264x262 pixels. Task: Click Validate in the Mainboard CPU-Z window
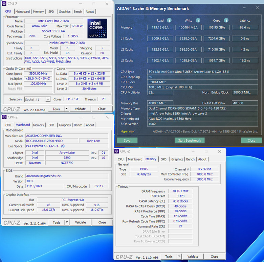pyautogui.click(x=80, y=222)
